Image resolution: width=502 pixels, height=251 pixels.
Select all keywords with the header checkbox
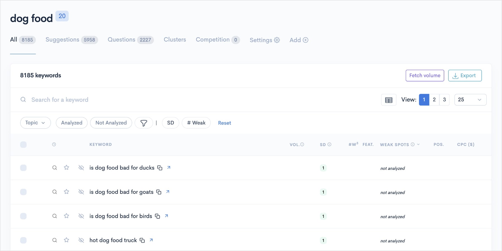click(24, 144)
